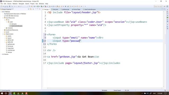Click Link with Editor icon in Project Explorer

point(31,9)
